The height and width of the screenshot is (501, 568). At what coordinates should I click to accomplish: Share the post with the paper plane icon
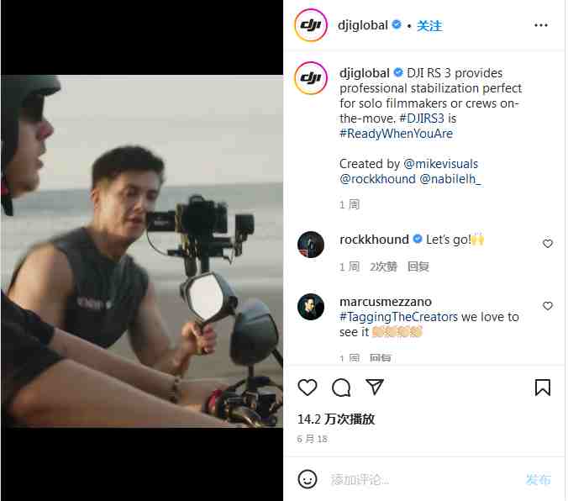pyautogui.click(x=374, y=387)
